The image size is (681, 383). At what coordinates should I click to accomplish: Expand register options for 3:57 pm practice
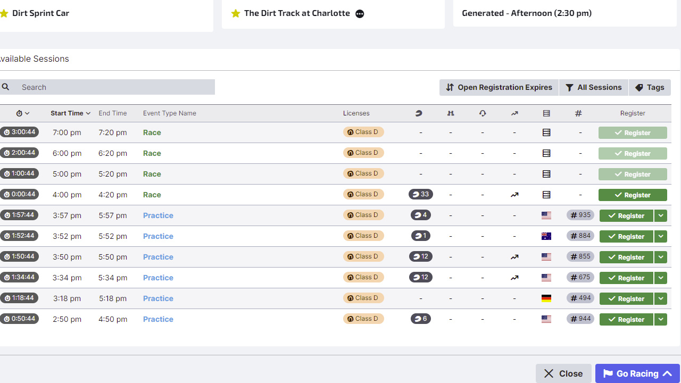pyautogui.click(x=661, y=215)
